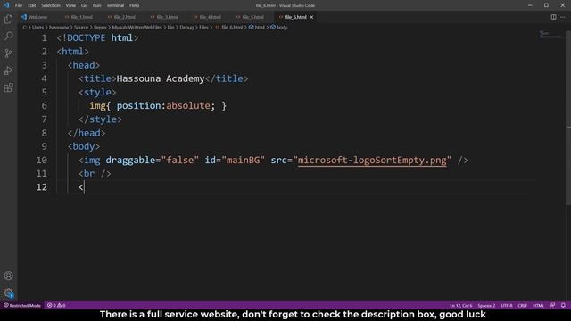The image size is (571, 321).
Task: Open the editor More Actions ellipsis
Action: coord(563,17)
